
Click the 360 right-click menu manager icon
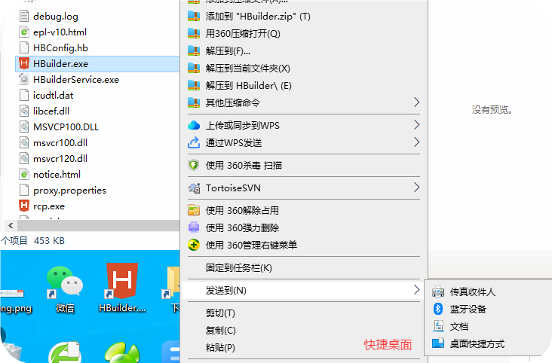coord(194,245)
